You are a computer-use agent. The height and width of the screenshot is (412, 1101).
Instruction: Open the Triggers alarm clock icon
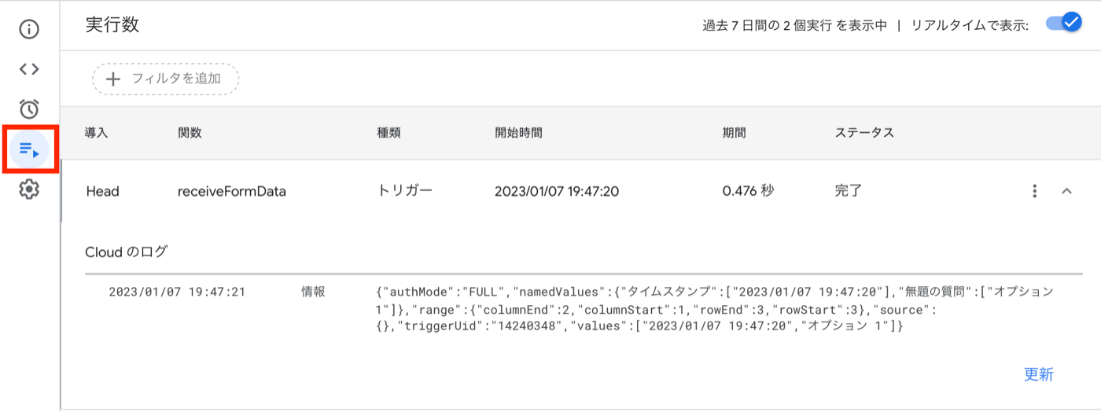point(29,109)
